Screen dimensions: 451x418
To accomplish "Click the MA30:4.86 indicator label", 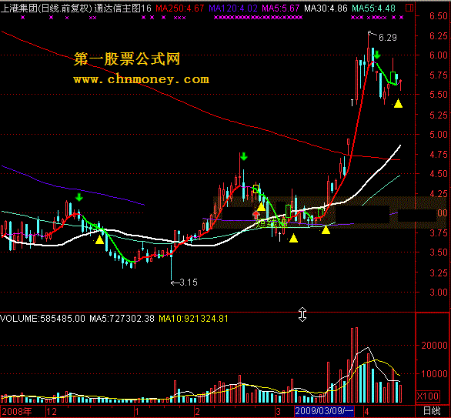I will (326, 8).
